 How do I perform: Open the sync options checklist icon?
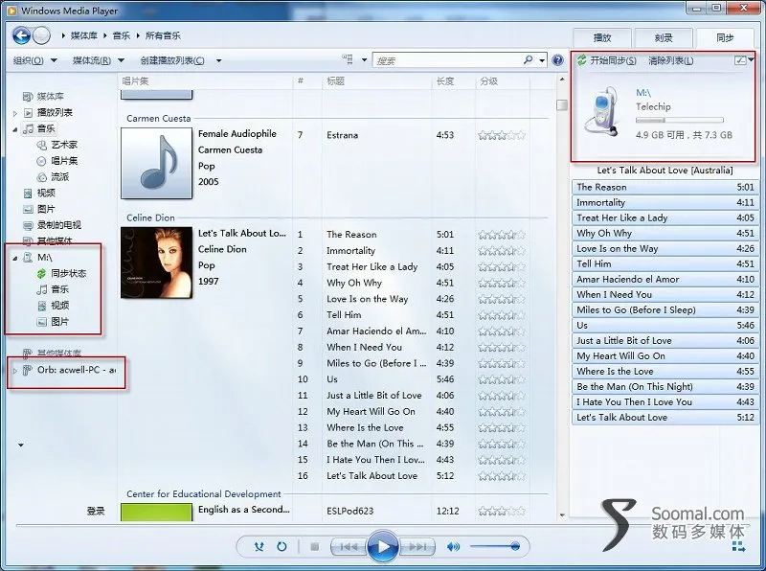740,60
